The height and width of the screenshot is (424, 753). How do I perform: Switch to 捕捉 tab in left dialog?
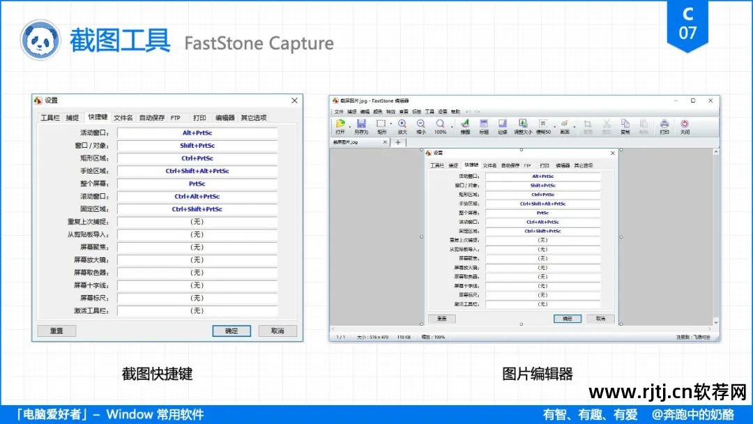coord(73,118)
